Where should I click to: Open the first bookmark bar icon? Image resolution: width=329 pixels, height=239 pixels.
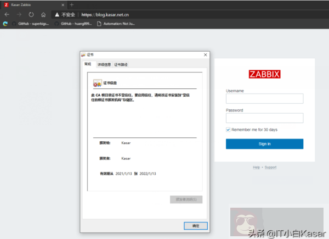5,24
